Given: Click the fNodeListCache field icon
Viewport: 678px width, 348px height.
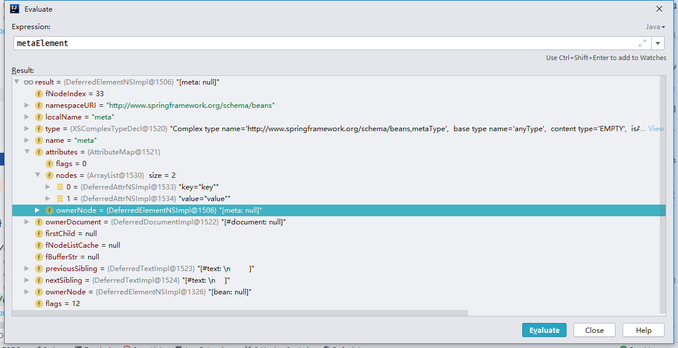Looking at the screenshot, I should [x=39, y=245].
